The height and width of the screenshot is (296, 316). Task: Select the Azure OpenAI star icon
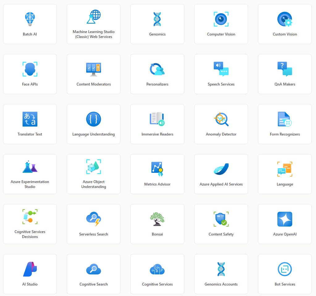[285, 219]
